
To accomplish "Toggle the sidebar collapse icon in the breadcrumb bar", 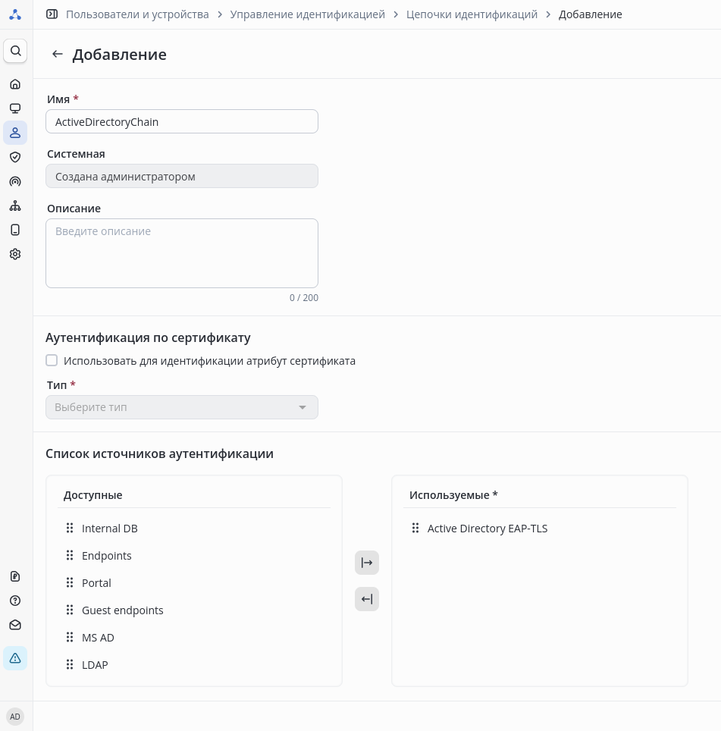I will tap(52, 14).
